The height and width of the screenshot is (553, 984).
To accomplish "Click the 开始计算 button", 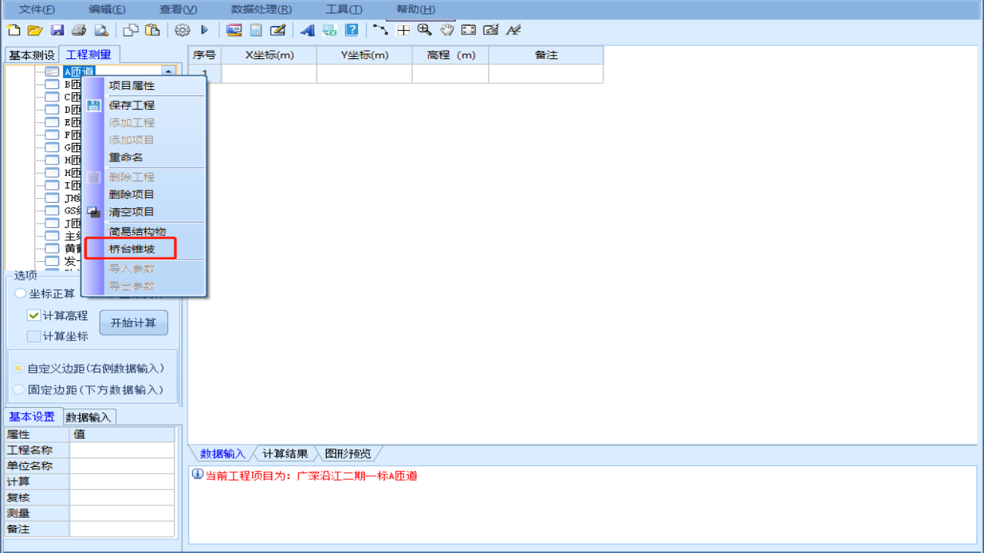I will tap(134, 323).
